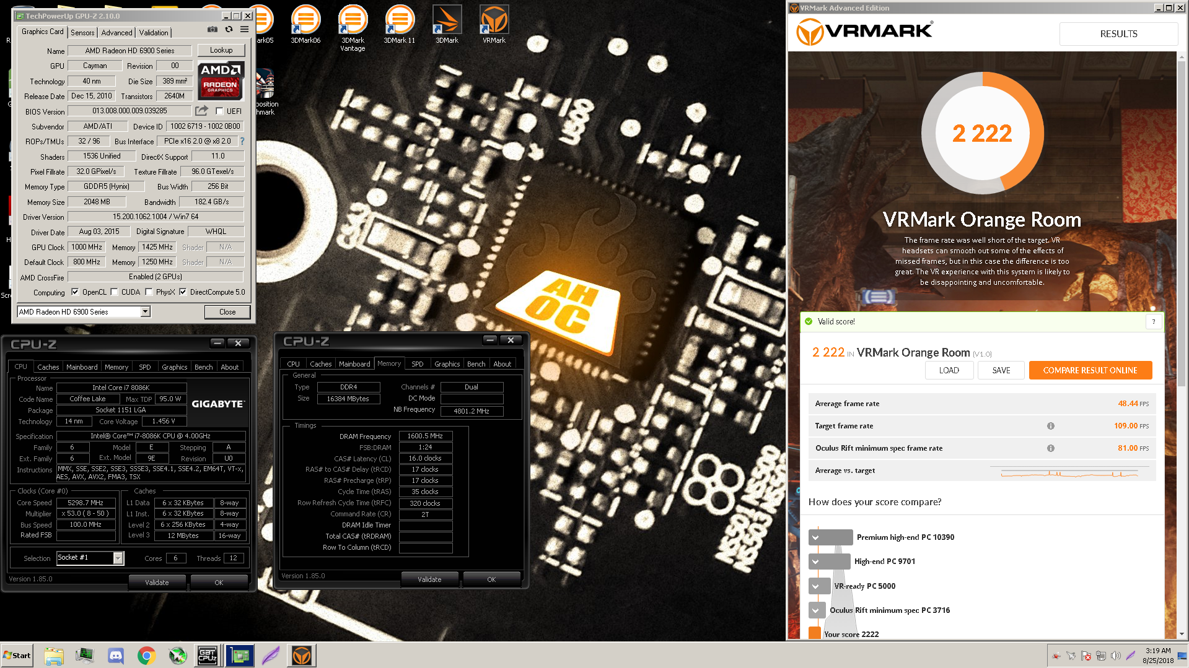This screenshot has width=1189, height=668.
Task: Switch to GPU-Z taskbar button
Action: pos(240,656)
